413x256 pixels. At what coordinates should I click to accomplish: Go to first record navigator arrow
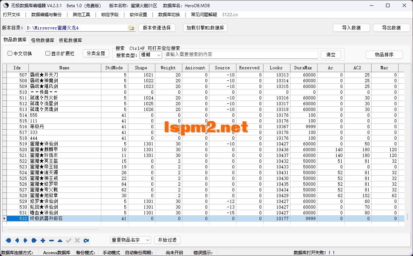pos(8,240)
